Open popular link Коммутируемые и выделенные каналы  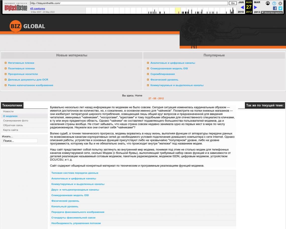177,85
